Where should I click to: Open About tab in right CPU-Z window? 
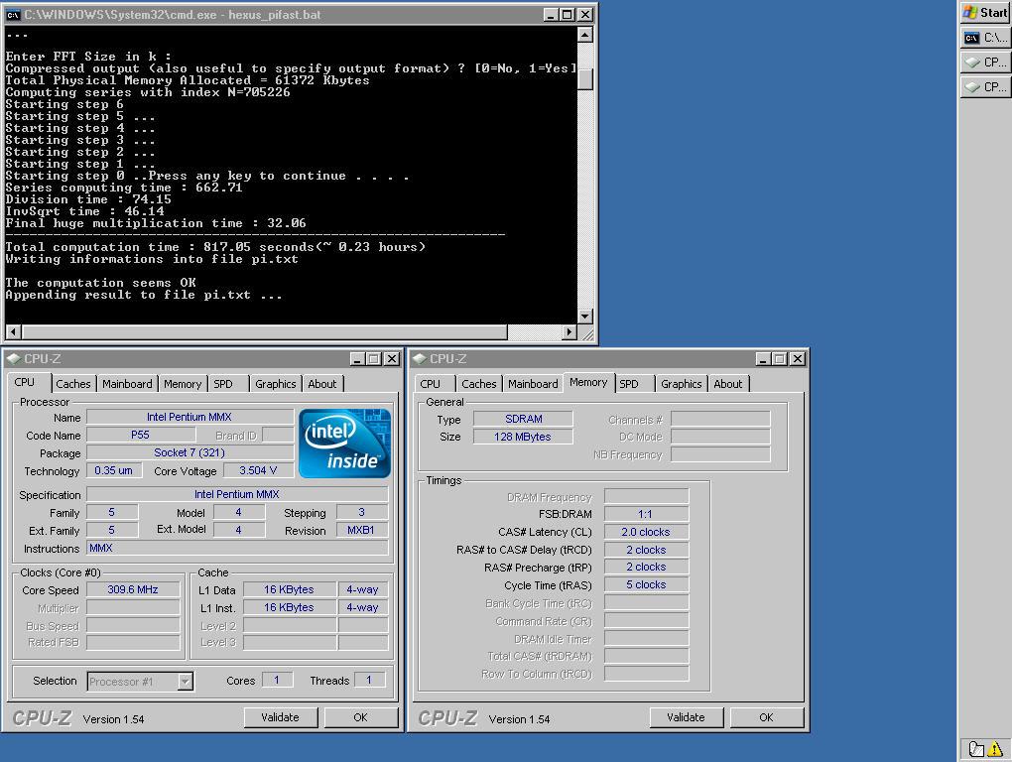click(728, 384)
